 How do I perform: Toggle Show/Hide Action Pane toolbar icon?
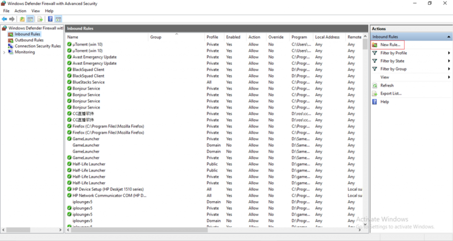58,19
